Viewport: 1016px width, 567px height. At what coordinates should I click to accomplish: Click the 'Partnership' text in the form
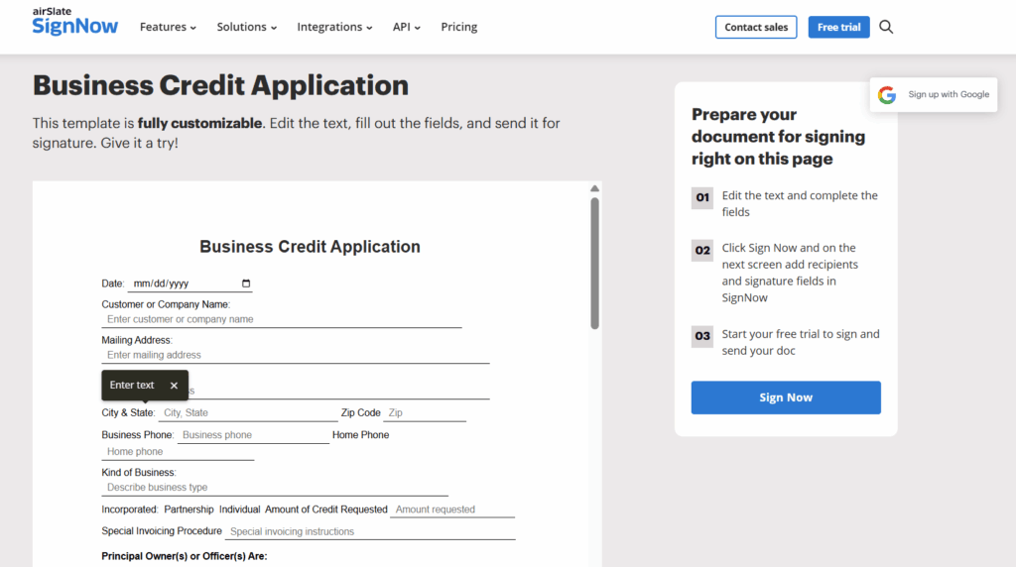[189, 510]
